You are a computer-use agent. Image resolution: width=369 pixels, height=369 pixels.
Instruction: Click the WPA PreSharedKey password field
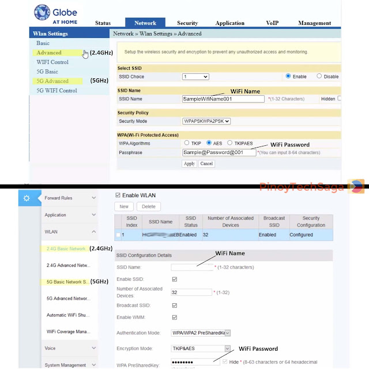pos(195,362)
